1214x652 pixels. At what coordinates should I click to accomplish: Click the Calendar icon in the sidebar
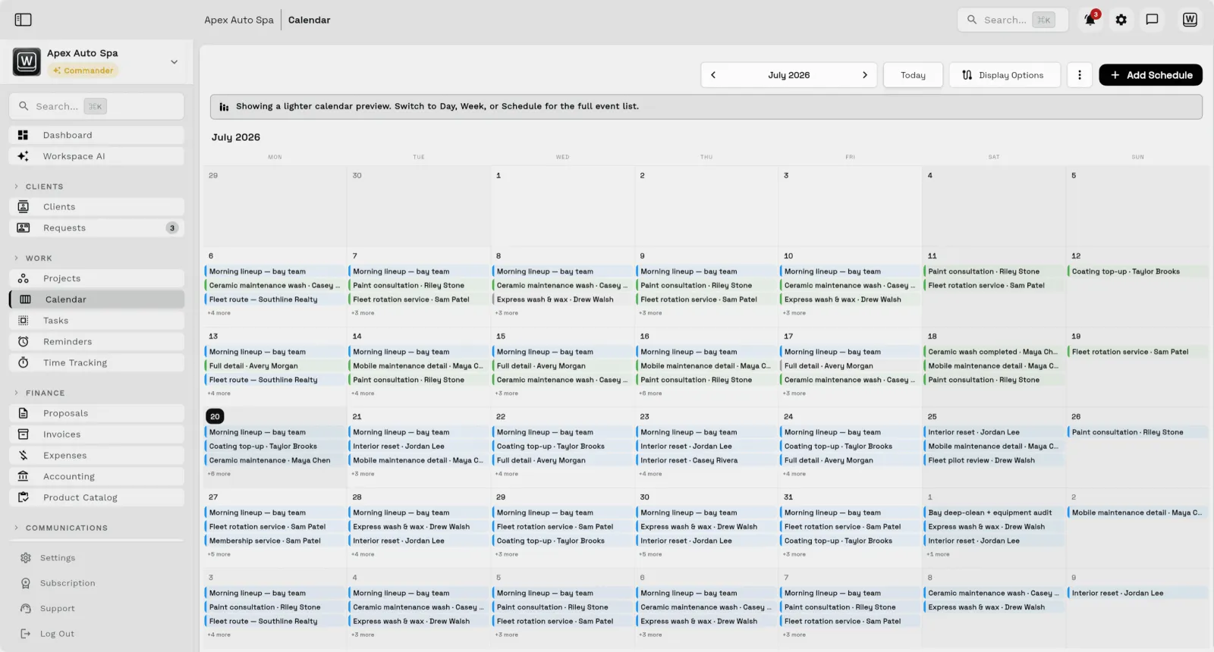tap(25, 299)
